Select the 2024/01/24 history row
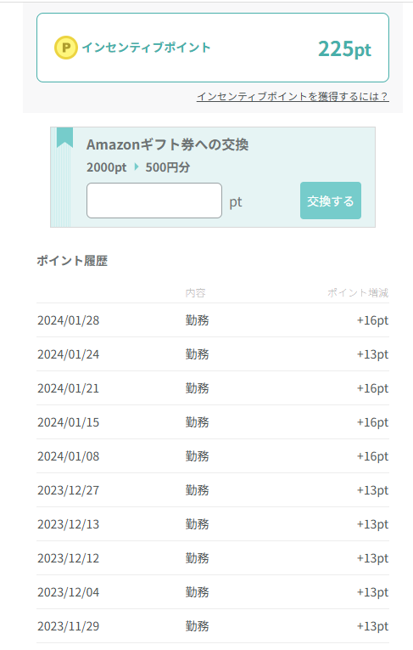Screen dimensions: 413x650 coord(213,354)
